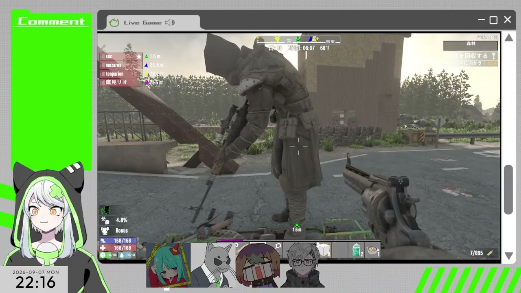Click the を回収する quest objective text
Image resolution: width=521 pixels, height=293 pixels.
click(473, 56)
